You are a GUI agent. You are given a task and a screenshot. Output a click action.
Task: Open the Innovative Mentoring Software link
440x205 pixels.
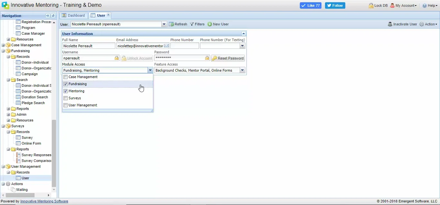click(x=44, y=201)
